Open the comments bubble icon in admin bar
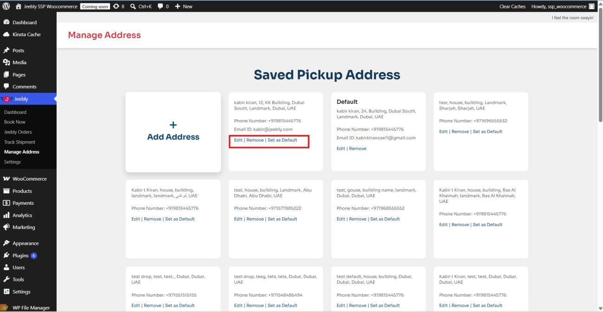 click(x=160, y=6)
